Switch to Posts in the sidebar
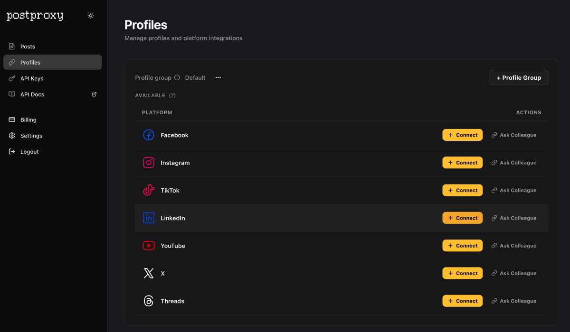Viewport: 570px width, 332px height. coord(28,46)
